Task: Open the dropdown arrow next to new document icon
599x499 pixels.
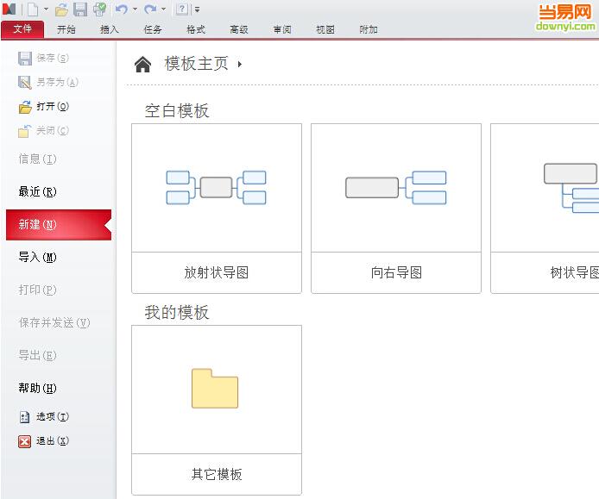Action: 46,9
